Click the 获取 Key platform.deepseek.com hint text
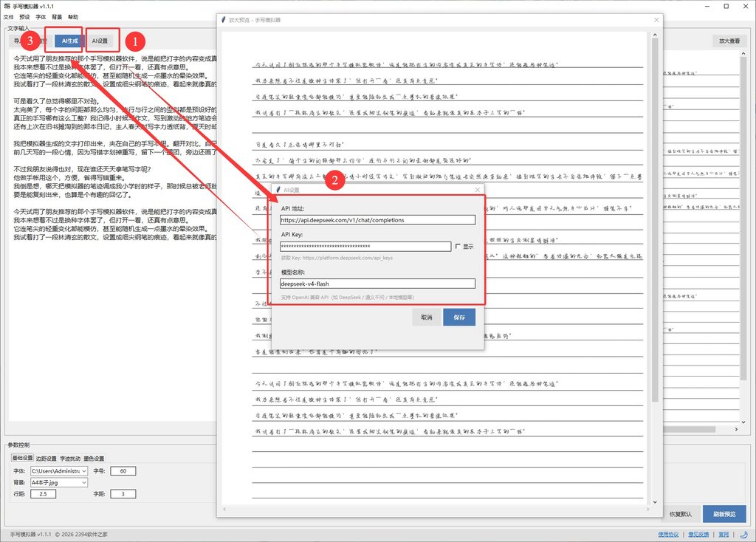This screenshot has width=756, height=542. click(337, 258)
